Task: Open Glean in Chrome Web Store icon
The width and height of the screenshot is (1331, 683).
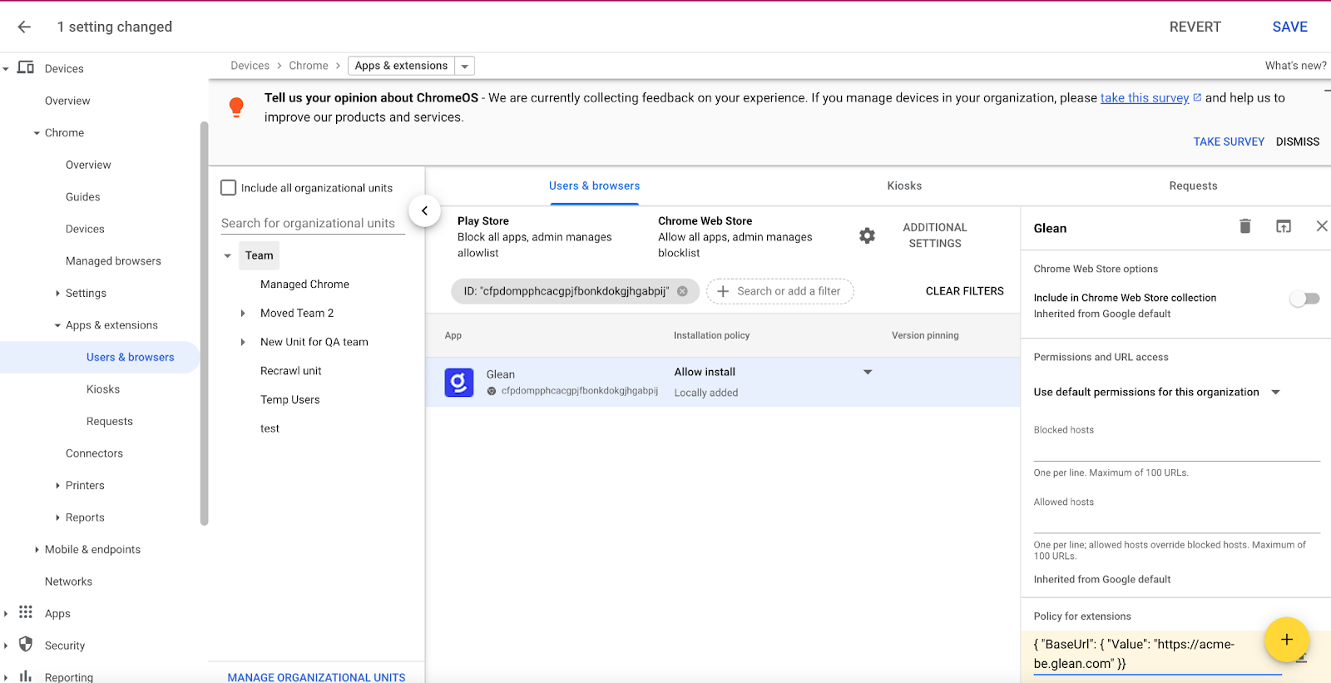Action: pos(1284,226)
